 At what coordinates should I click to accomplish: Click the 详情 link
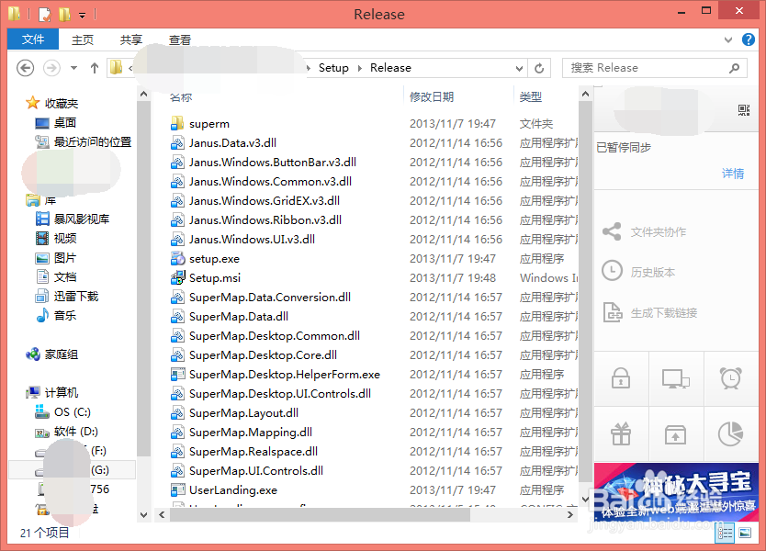(x=733, y=174)
